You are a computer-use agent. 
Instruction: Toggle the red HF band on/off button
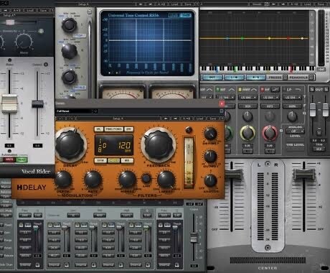pyautogui.click(x=263, y=90)
